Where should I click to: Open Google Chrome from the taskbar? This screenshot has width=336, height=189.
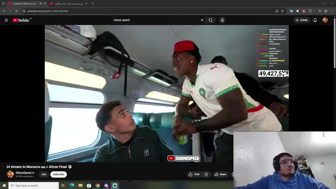tap(98, 186)
